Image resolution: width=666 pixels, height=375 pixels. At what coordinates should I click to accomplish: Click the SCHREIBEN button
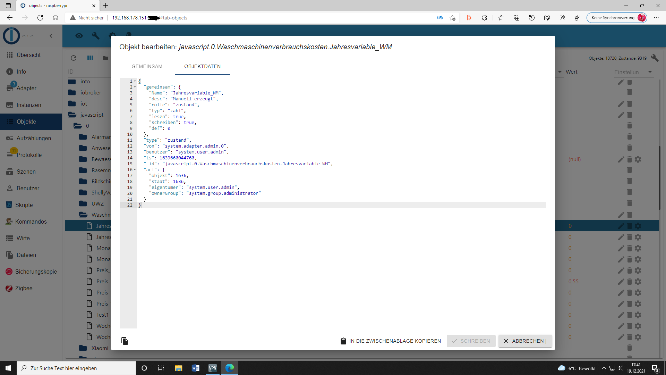click(x=471, y=341)
